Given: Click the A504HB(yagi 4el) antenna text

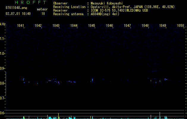Looking at the screenshot, I should point(105,14).
